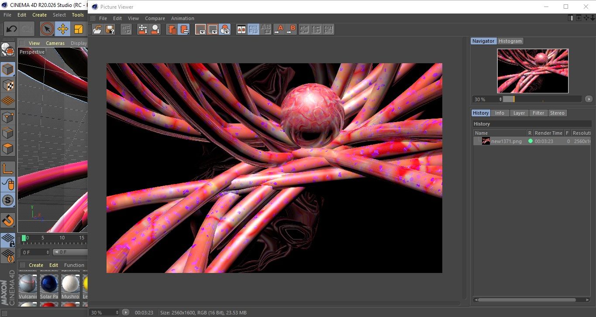Open Cinema 4D Create menu in main menu bar

point(39,15)
